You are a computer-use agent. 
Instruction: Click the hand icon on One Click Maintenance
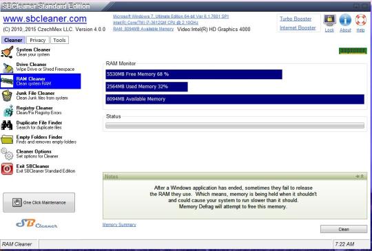[x=17, y=202]
